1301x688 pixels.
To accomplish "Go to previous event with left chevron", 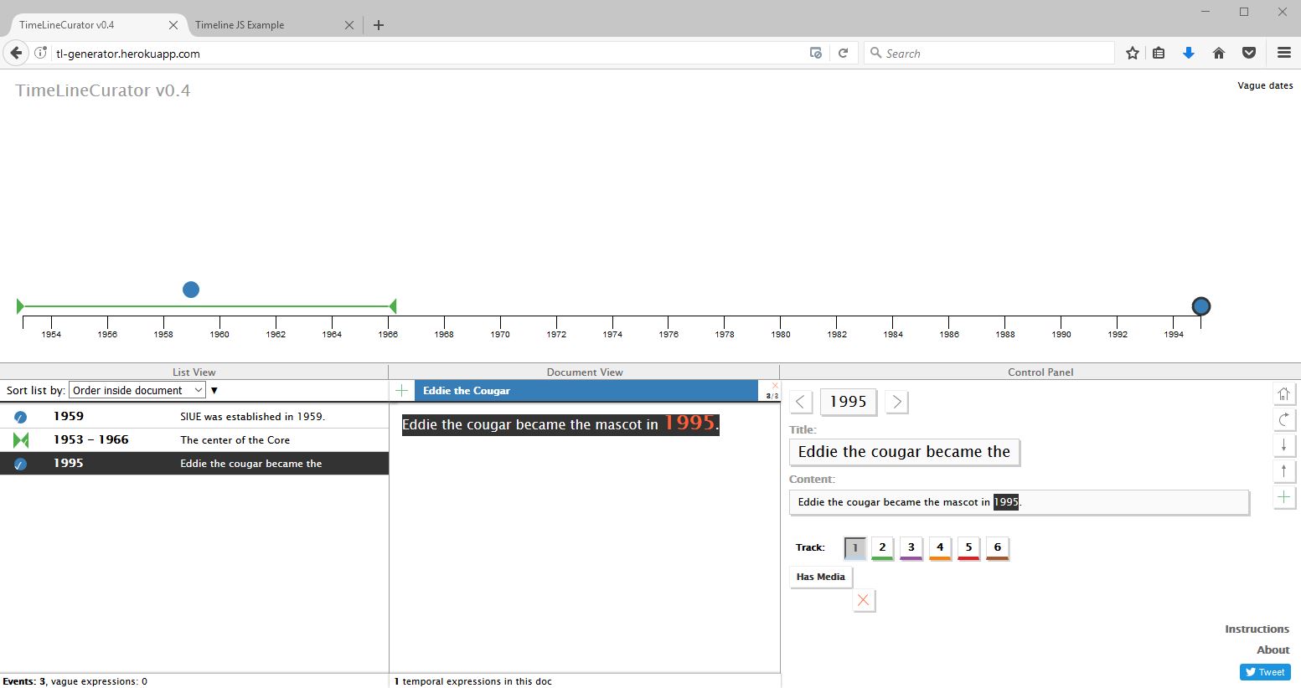I will (x=801, y=402).
